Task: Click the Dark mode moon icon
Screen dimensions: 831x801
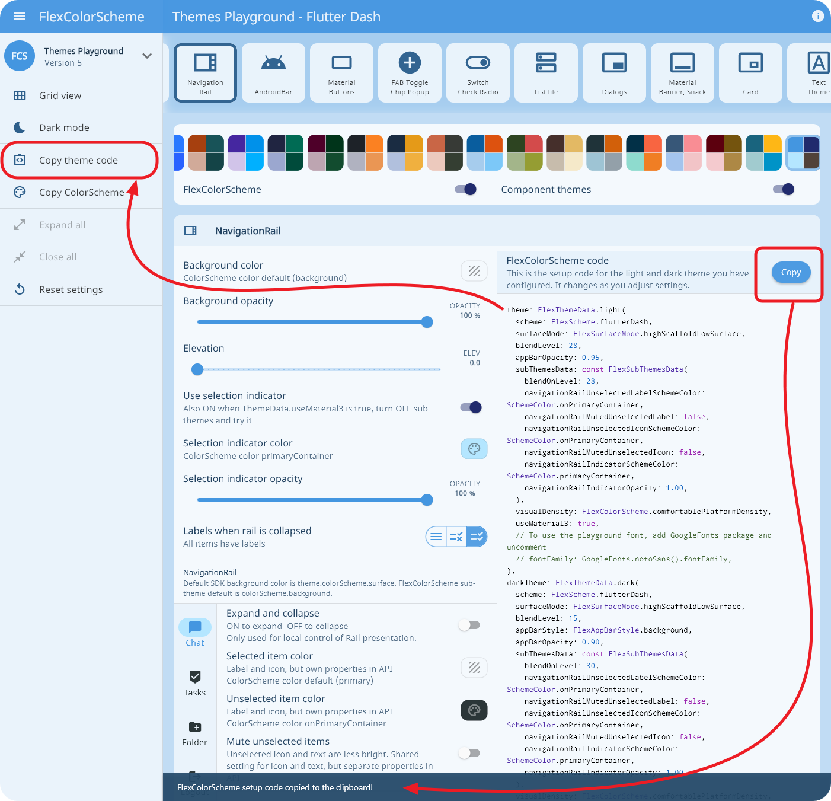Action: point(20,127)
